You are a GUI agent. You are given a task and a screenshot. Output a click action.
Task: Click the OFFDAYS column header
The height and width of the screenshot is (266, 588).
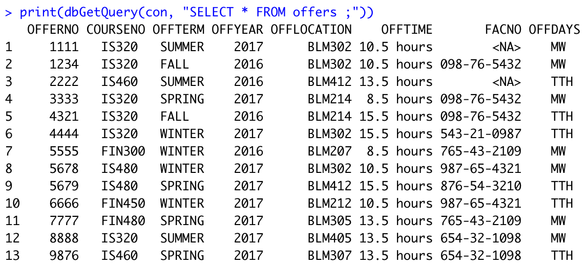554,29
